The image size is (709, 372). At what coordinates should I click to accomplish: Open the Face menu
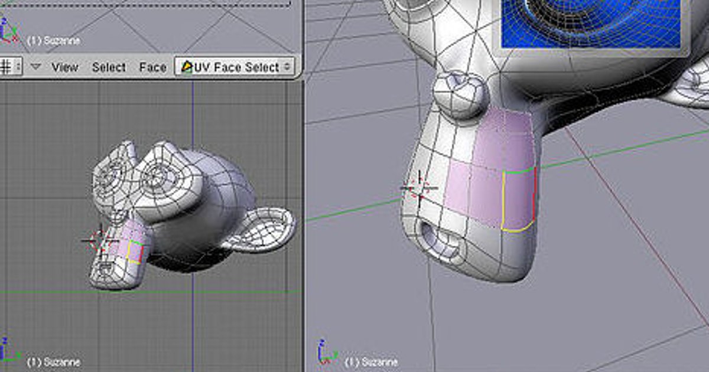(152, 67)
